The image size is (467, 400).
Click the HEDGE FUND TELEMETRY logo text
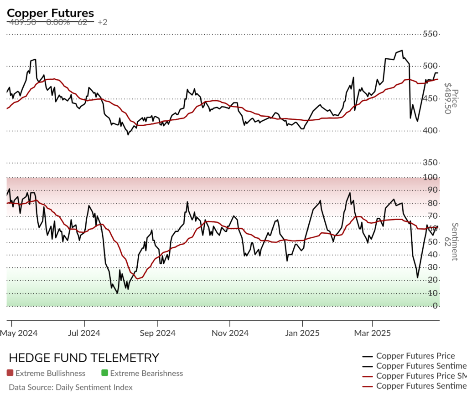(x=84, y=358)
